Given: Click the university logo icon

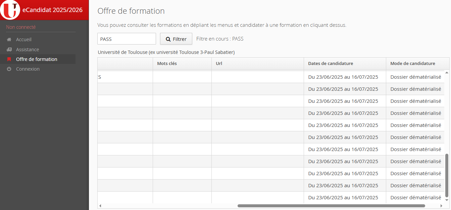Looking at the screenshot, I should [10, 10].
